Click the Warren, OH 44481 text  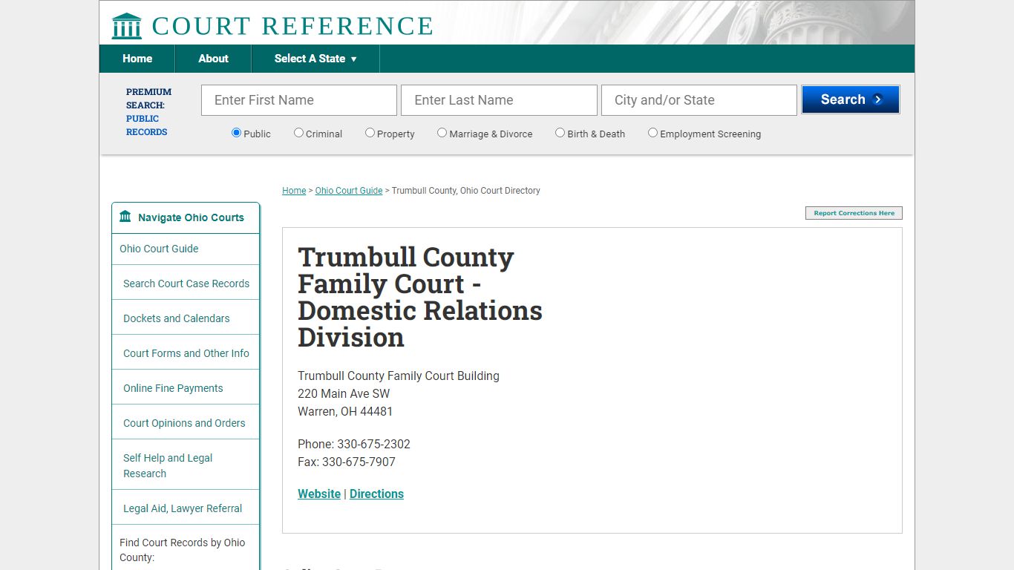tap(345, 411)
